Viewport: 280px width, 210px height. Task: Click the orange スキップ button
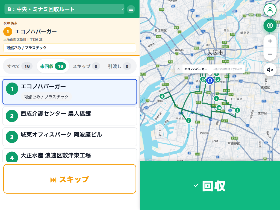tap(70, 179)
